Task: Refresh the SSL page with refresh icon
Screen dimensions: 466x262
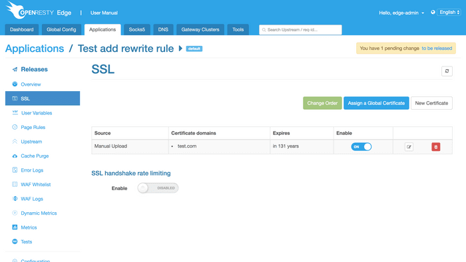Action: point(447,71)
